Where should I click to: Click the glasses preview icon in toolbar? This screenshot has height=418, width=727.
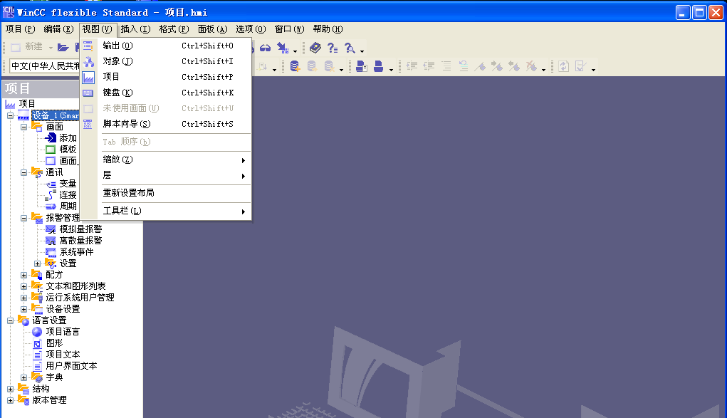(x=265, y=48)
